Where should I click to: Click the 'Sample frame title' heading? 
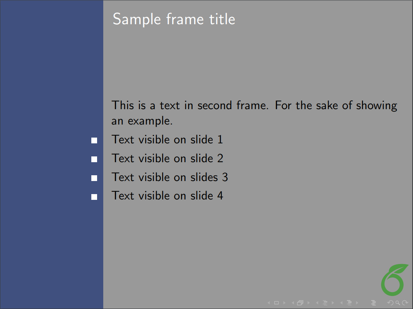174,19
